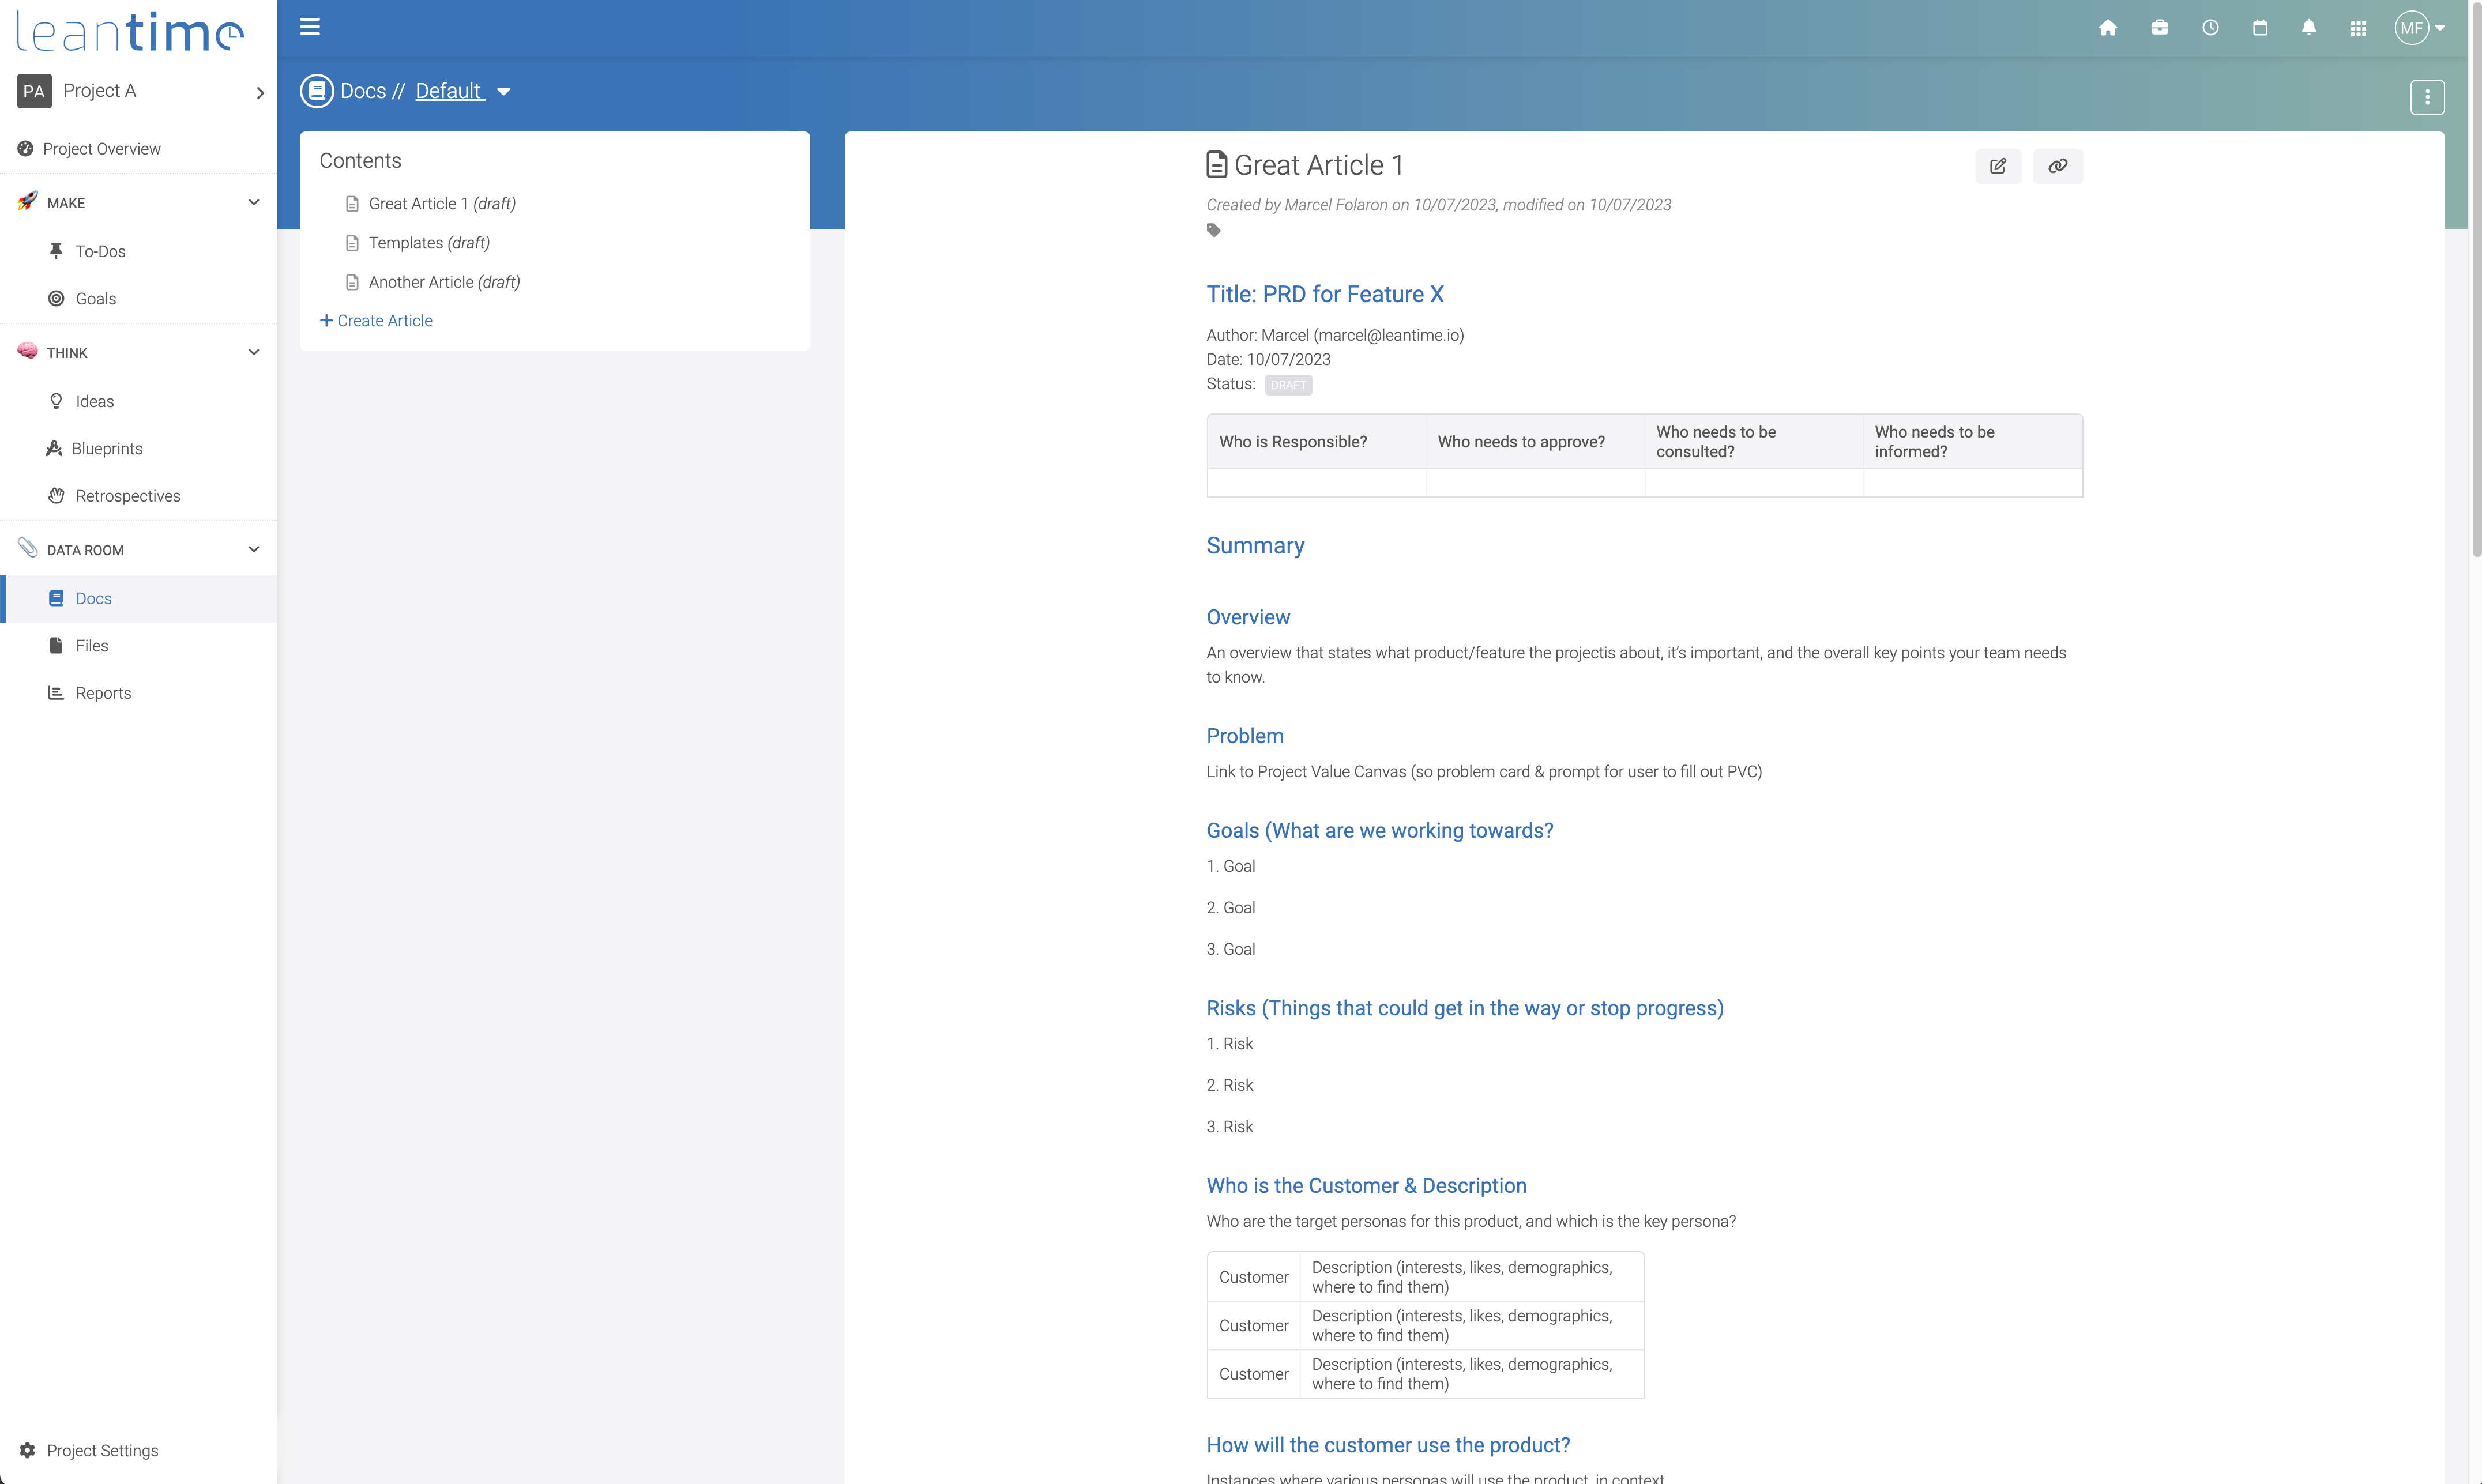Click the clock timesheet icon
This screenshot has width=2482, height=1484.
point(2210,28)
